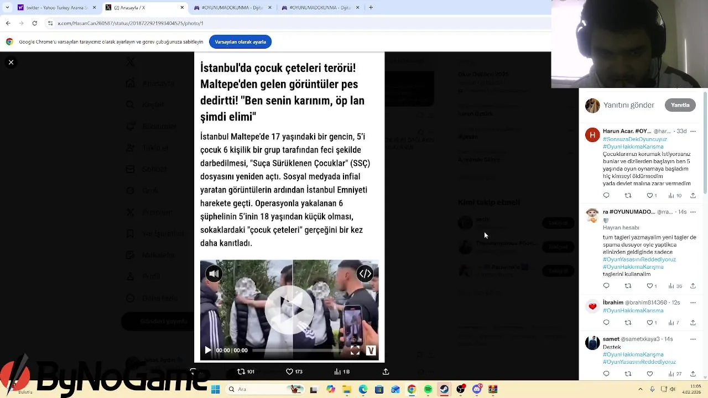Reply to samet's comment
708x398 pixels.
(606, 374)
